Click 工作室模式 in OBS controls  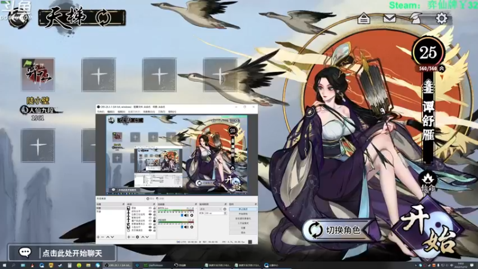click(243, 223)
